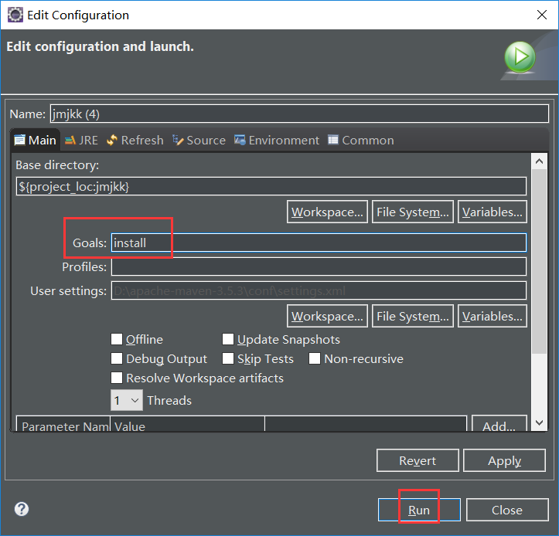Enable the Offline checkbox
The width and height of the screenshot is (559, 536).
coord(117,339)
